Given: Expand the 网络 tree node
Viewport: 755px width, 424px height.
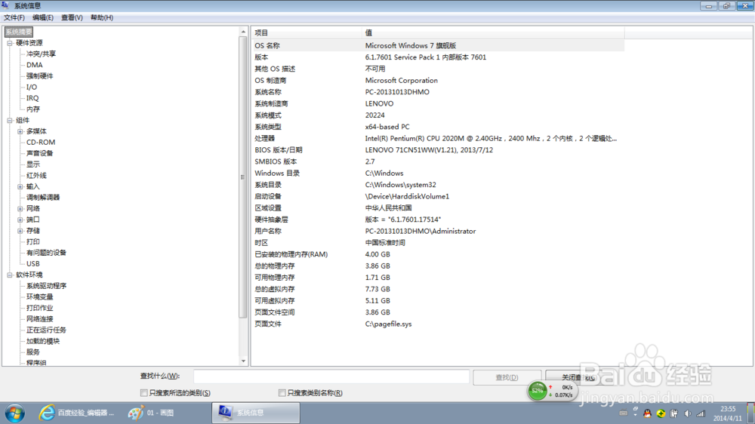Looking at the screenshot, I should click(x=20, y=209).
